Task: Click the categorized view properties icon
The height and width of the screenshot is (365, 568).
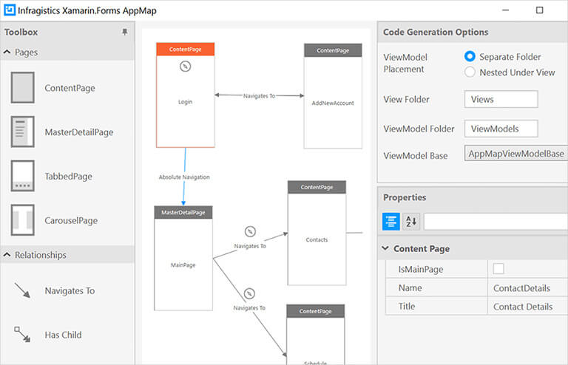Action: point(390,221)
